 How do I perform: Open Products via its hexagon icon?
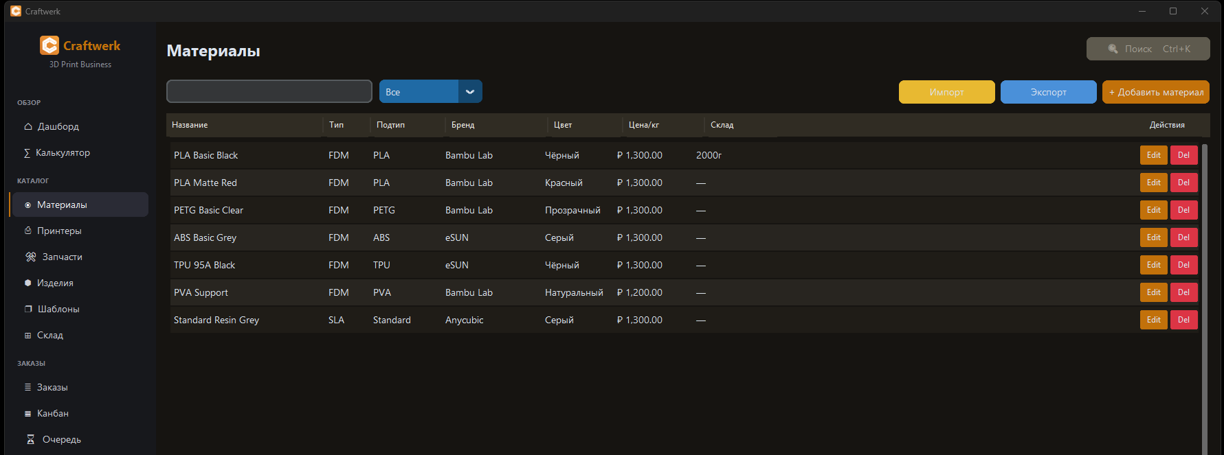coord(28,283)
